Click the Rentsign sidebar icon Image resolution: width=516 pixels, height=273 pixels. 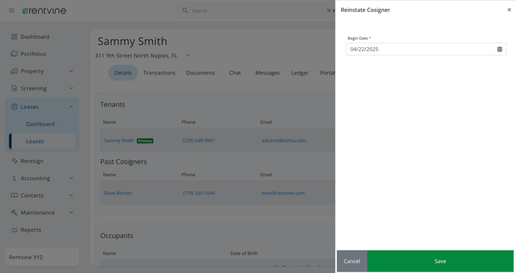(14, 160)
